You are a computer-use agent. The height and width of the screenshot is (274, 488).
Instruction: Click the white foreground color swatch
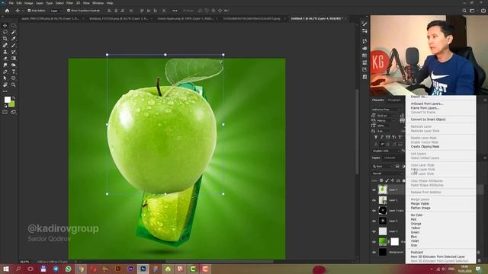tap(7, 100)
